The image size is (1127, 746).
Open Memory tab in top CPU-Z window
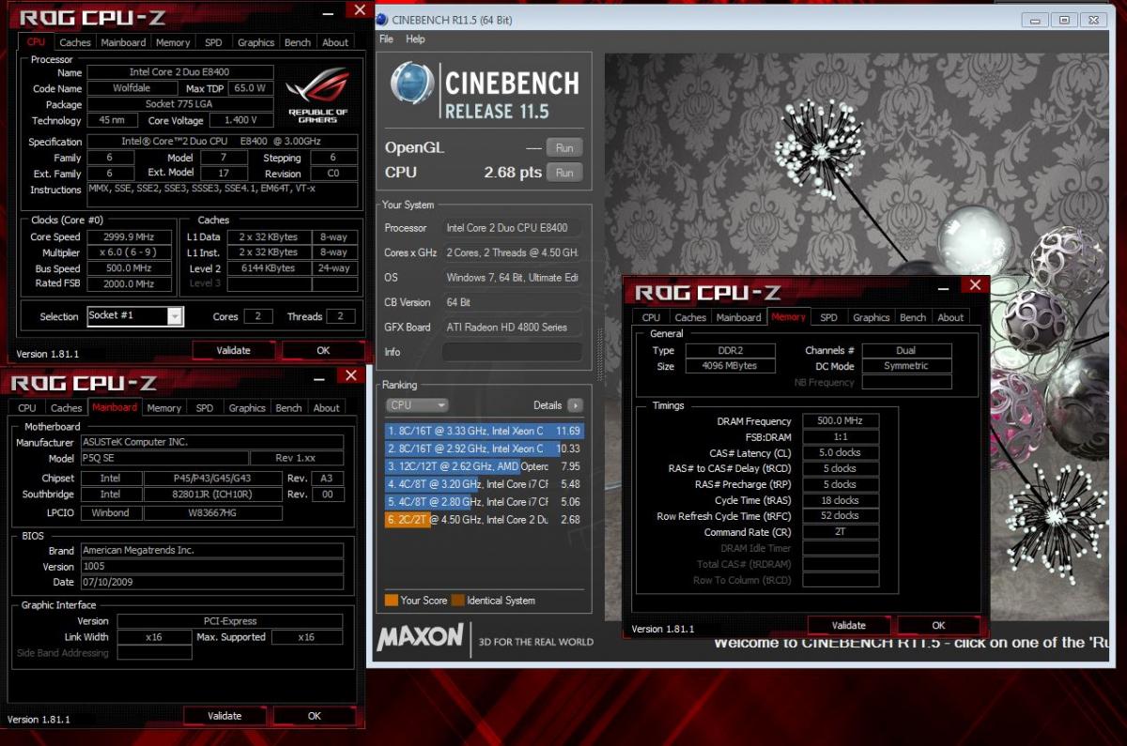click(173, 42)
